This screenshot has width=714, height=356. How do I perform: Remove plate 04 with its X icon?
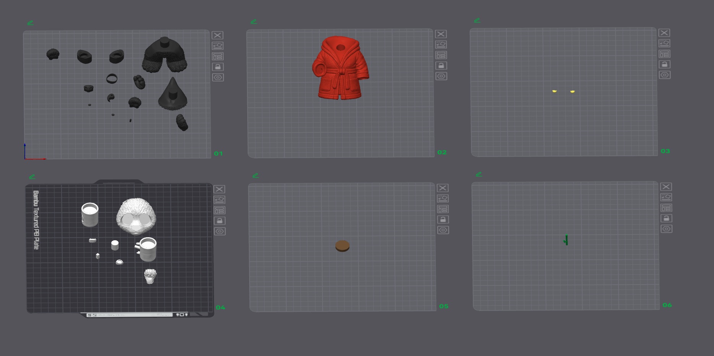[x=219, y=189]
